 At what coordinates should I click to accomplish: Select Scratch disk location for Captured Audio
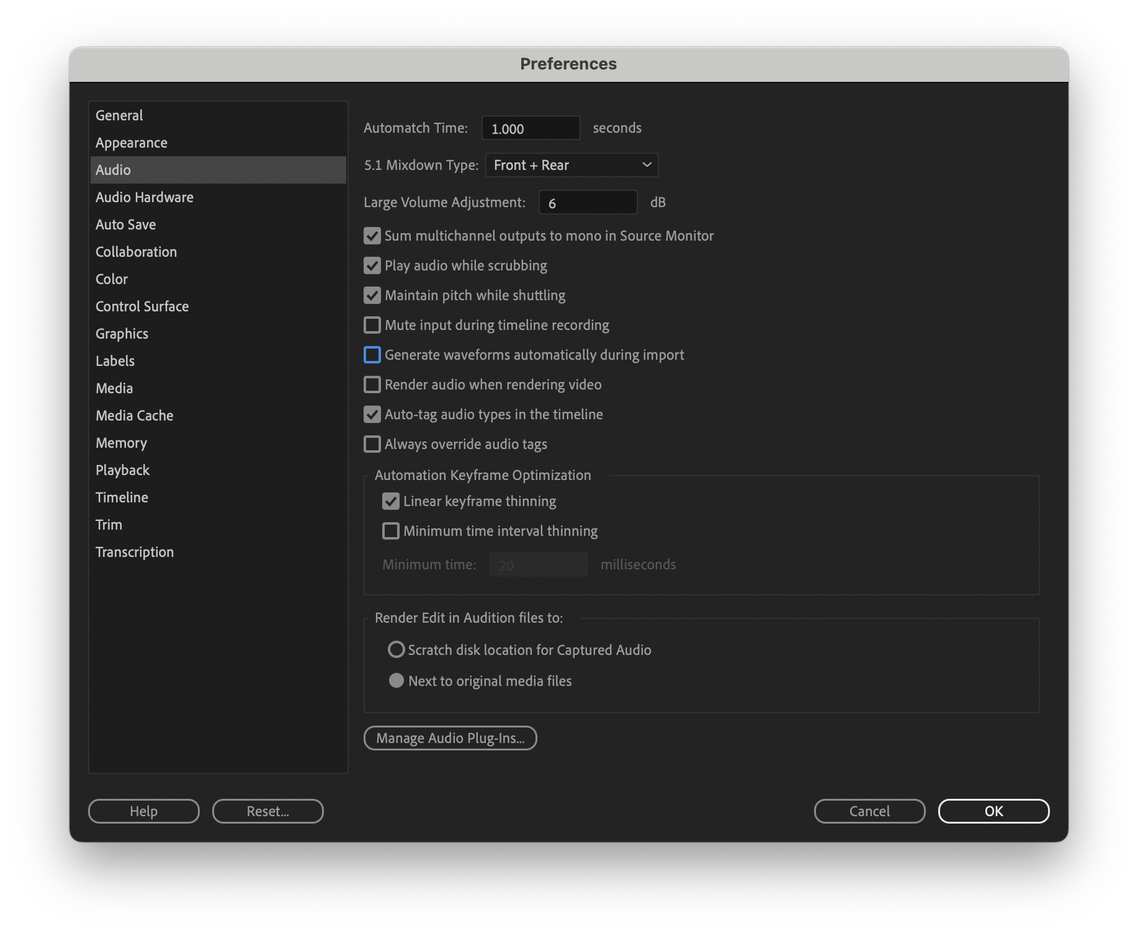(x=396, y=650)
